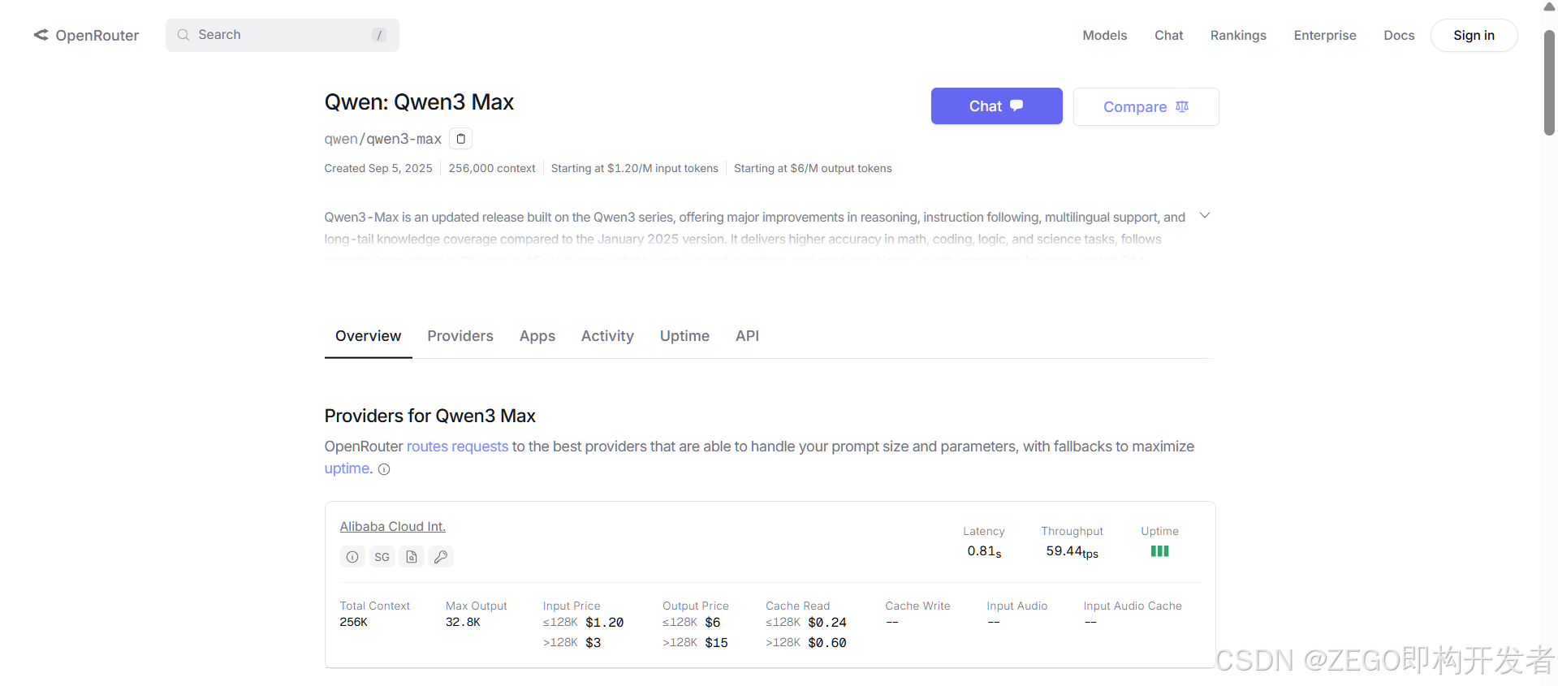Click the OpenRouter home text

tap(97, 35)
